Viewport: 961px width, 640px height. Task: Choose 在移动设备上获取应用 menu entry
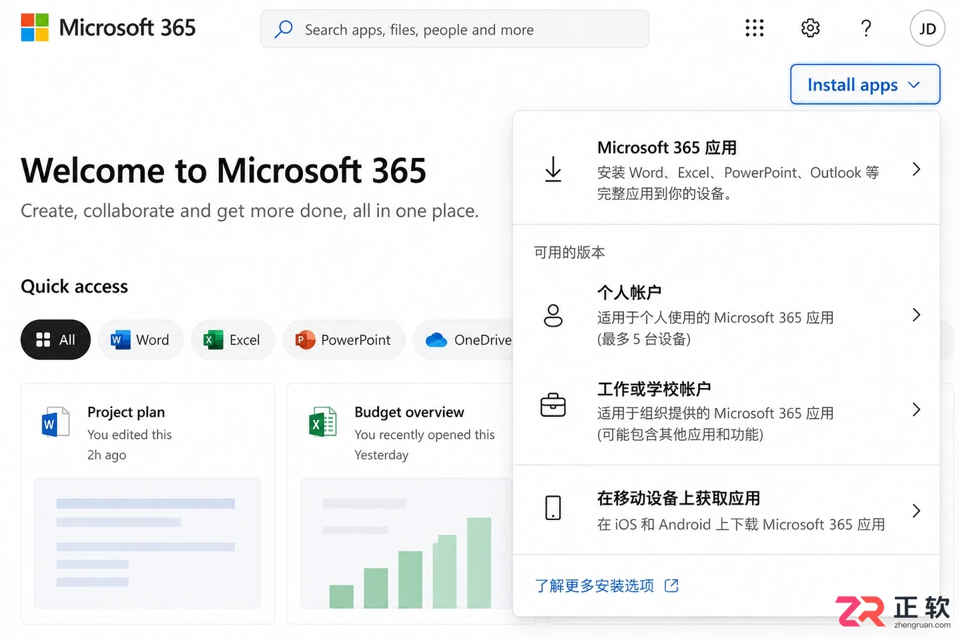726,510
